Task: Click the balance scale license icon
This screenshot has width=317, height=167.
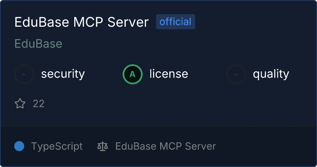Action: 103,146
